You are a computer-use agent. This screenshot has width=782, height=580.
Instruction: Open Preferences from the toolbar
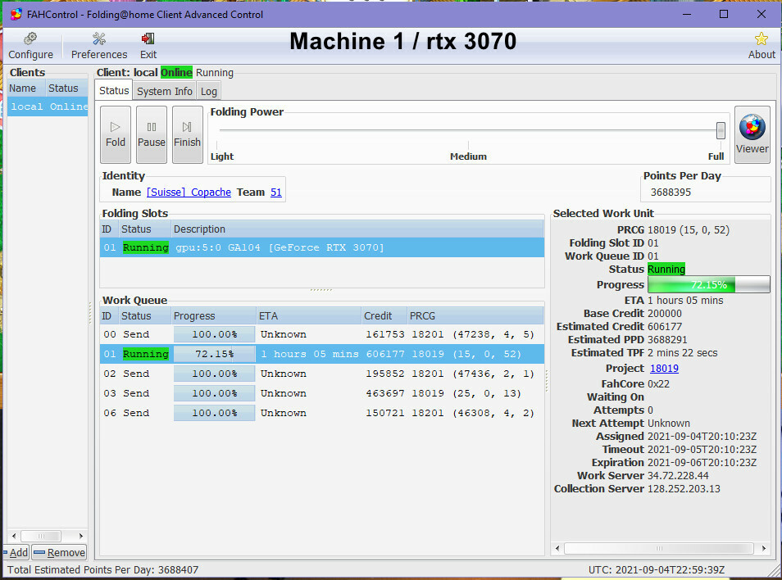[x=99, y=46]
